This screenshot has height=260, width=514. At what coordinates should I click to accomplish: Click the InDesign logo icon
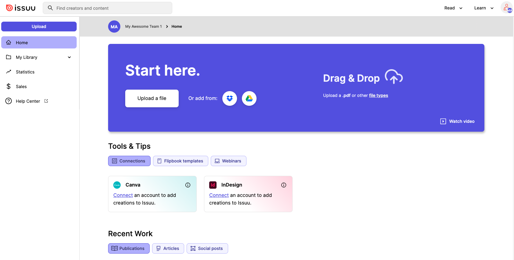coord(213,185)
